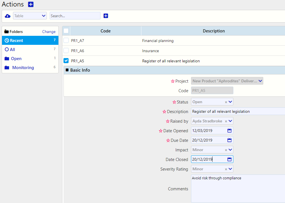The width and height of the screenshot is (285, 203).
Task: Click the plus icon next to Search box
Action: click(106, 16)
